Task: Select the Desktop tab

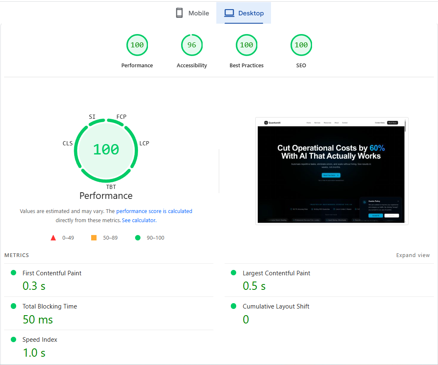Action: tap(244, 13)
